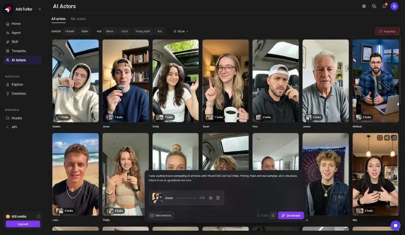Screen dimensions: 405x235
Task: Click the Finn actor name
Action: (255, 127)
